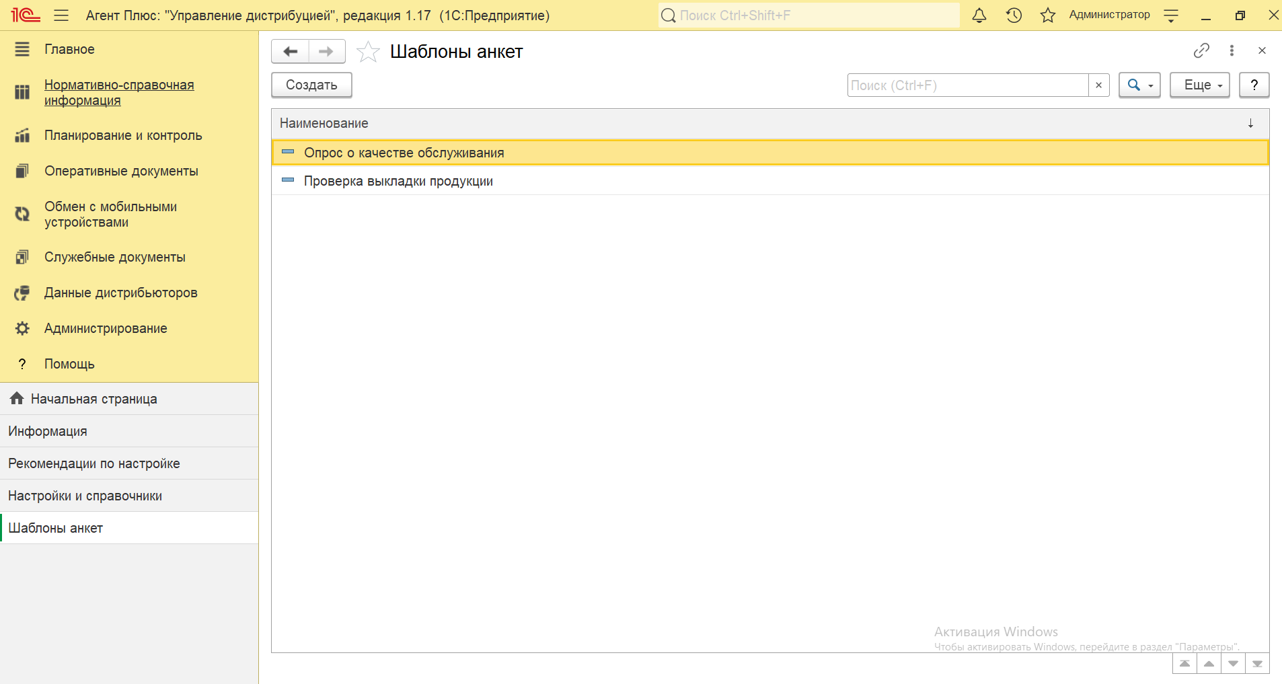Screen dimensions: 1282x684
Task: Expand the magnifier search dropdown
Action: click(x=1139, y=85)
